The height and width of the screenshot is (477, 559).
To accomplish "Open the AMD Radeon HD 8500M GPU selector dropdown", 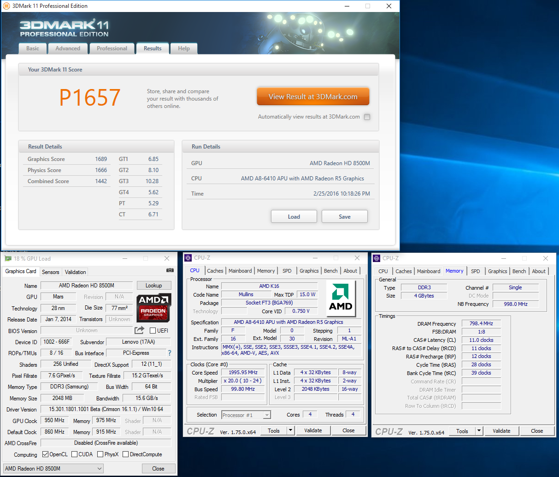I will tap(53, 469).
